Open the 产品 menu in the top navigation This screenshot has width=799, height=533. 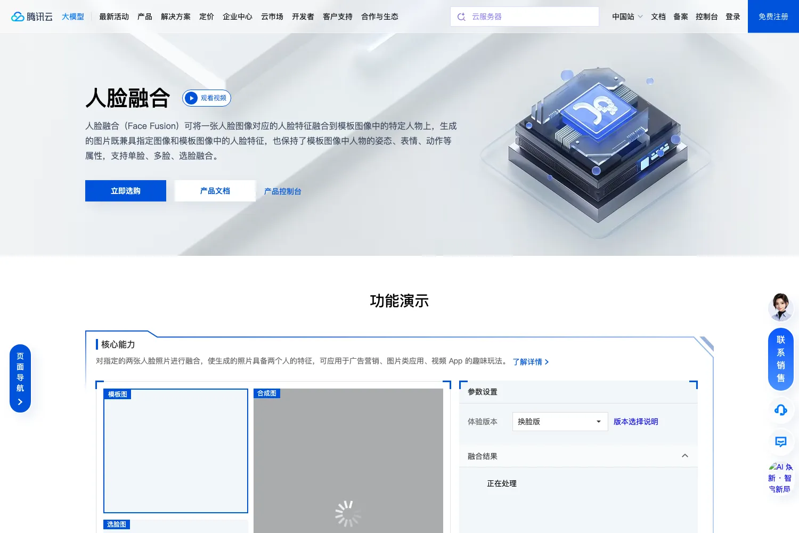pyautogui.click(x=145, y=17)
